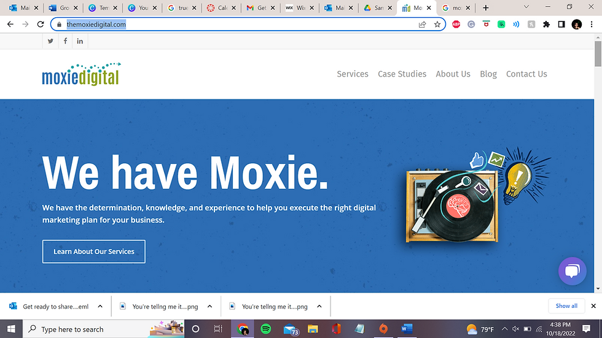This screenshot has height=338, width=602.
Task: Expand options for second You're tellng me png
Action: click(319, 306)
